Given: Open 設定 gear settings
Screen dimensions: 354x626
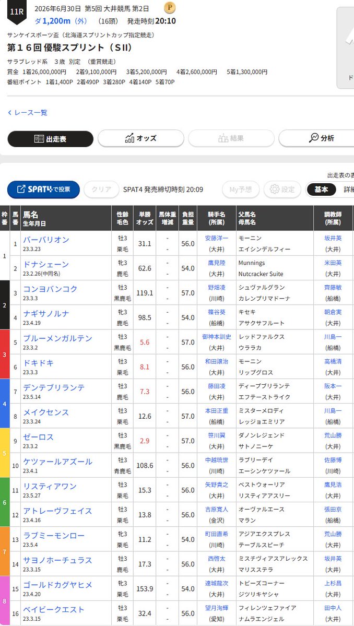Looking at the screenshot, I should [282, 189].
